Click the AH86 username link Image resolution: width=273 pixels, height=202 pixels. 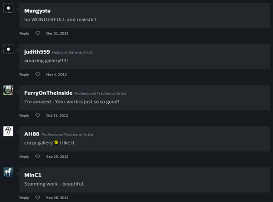point(32,134)
